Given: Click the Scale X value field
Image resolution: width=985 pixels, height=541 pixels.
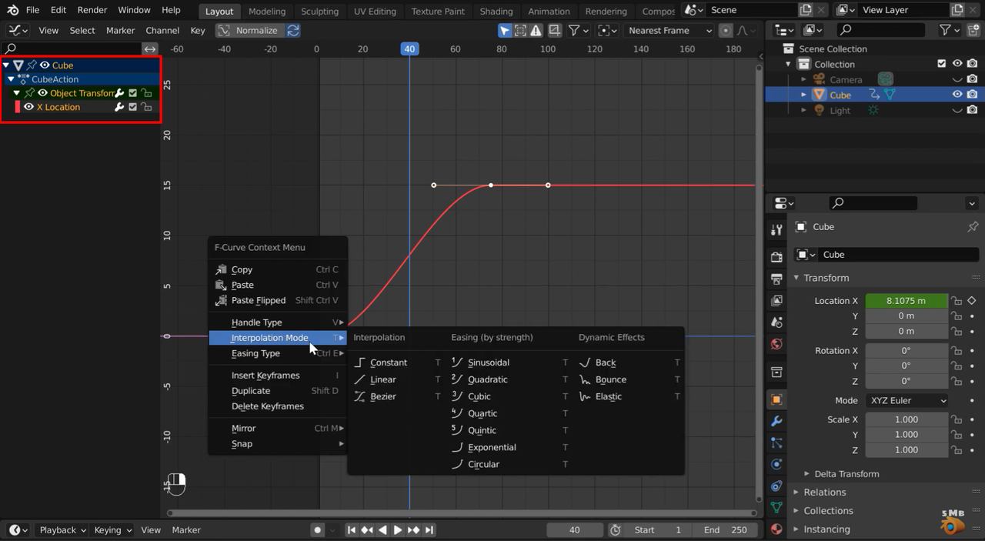Looking at the screenshot, I should click(907, 419).
